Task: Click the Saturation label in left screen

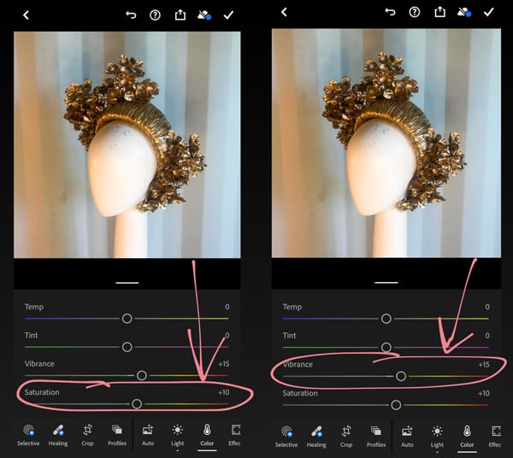Action: (42, 392)
